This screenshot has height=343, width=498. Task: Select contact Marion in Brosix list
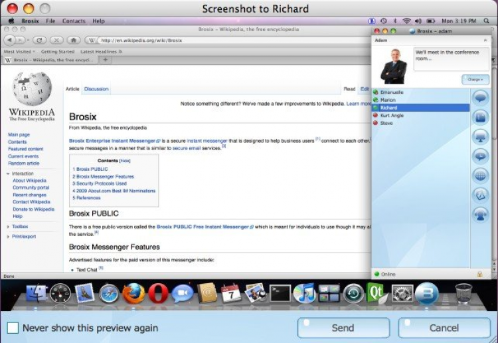pos(420,100)
